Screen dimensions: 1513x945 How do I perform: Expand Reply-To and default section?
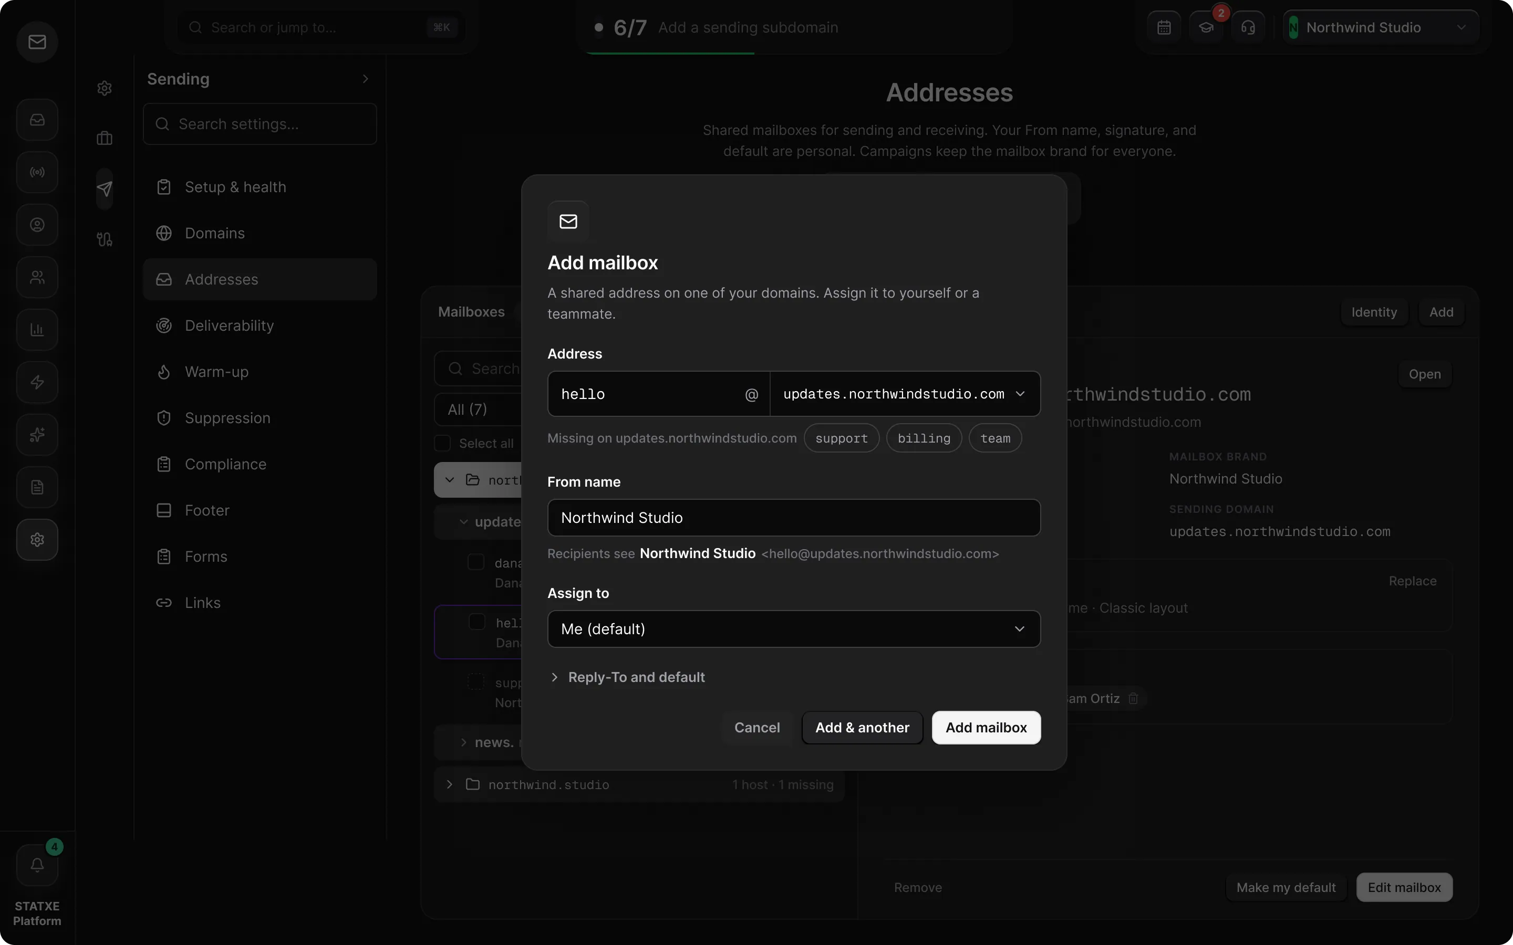point(627,677)
